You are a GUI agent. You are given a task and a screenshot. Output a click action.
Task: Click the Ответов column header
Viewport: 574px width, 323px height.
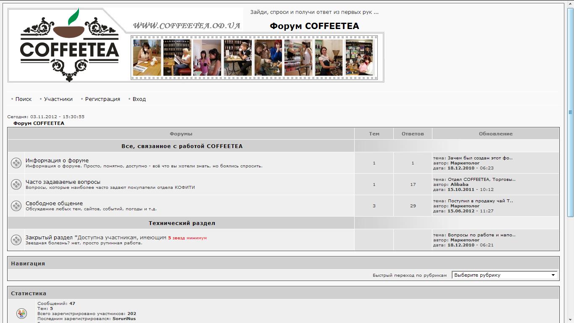coord(413,134)
